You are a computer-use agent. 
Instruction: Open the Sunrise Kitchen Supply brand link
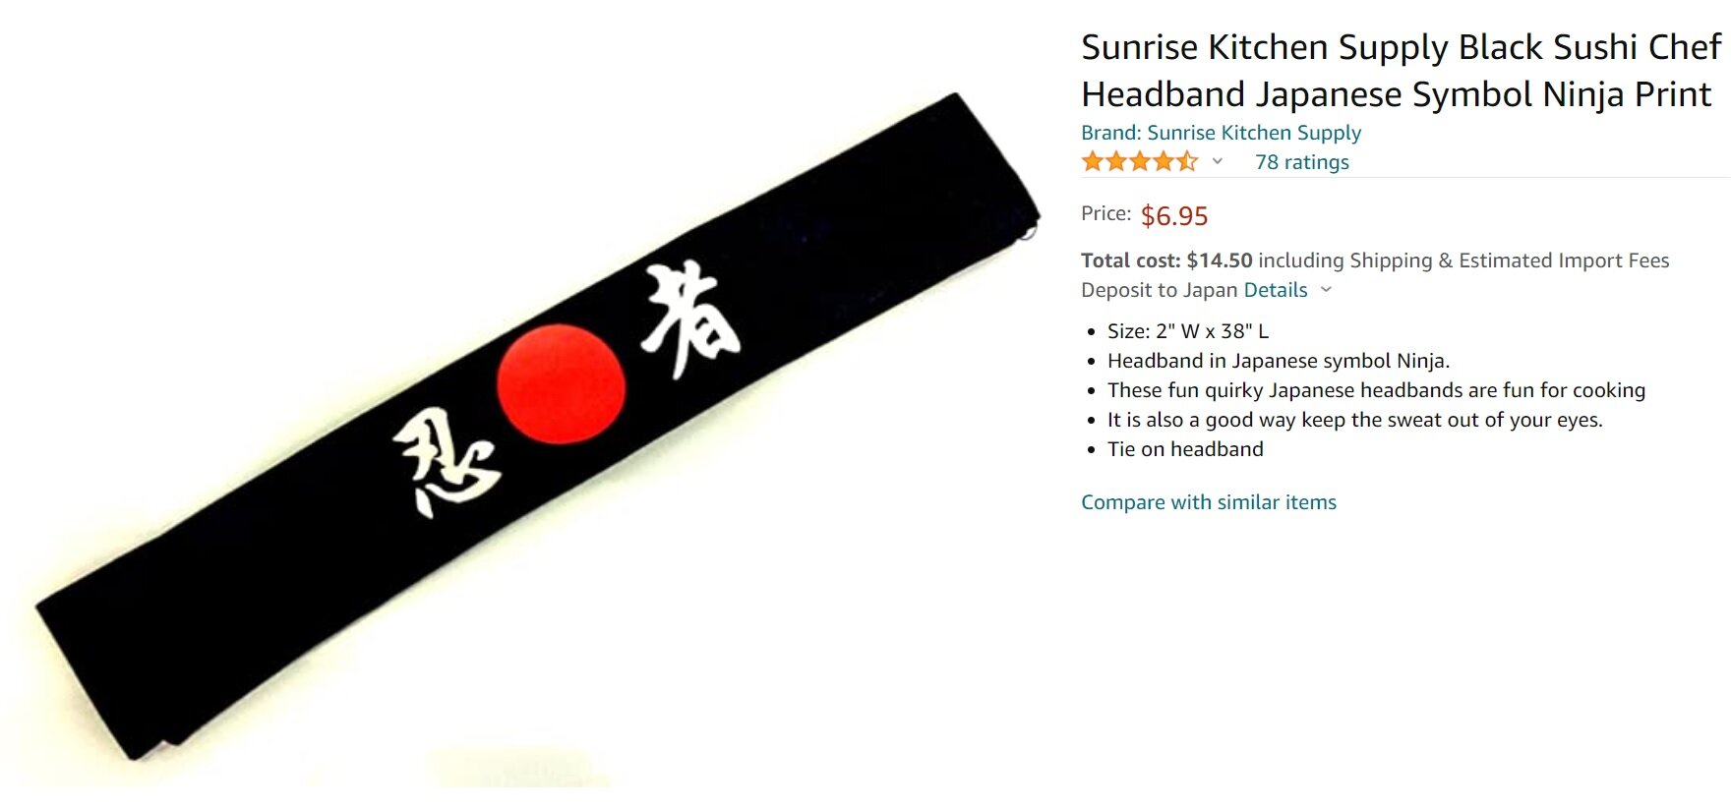pos(1221,133)
